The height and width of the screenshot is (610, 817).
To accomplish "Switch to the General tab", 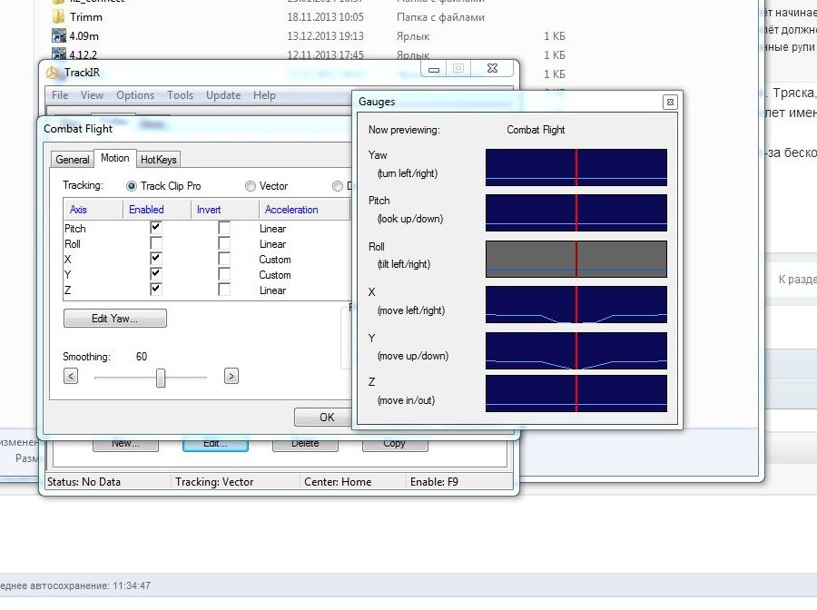I will coord(73,160).
